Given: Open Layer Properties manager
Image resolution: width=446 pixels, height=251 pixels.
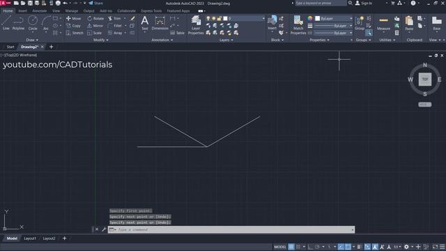Looking at the screenshot, I should click(x=196, y=25).
